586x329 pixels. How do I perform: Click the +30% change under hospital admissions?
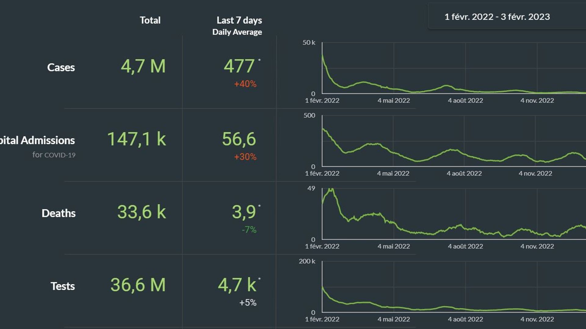coord(245,157)
